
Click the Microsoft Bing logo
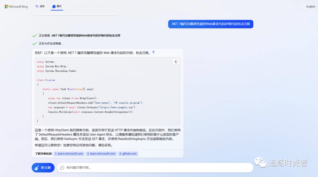point(16,6)
